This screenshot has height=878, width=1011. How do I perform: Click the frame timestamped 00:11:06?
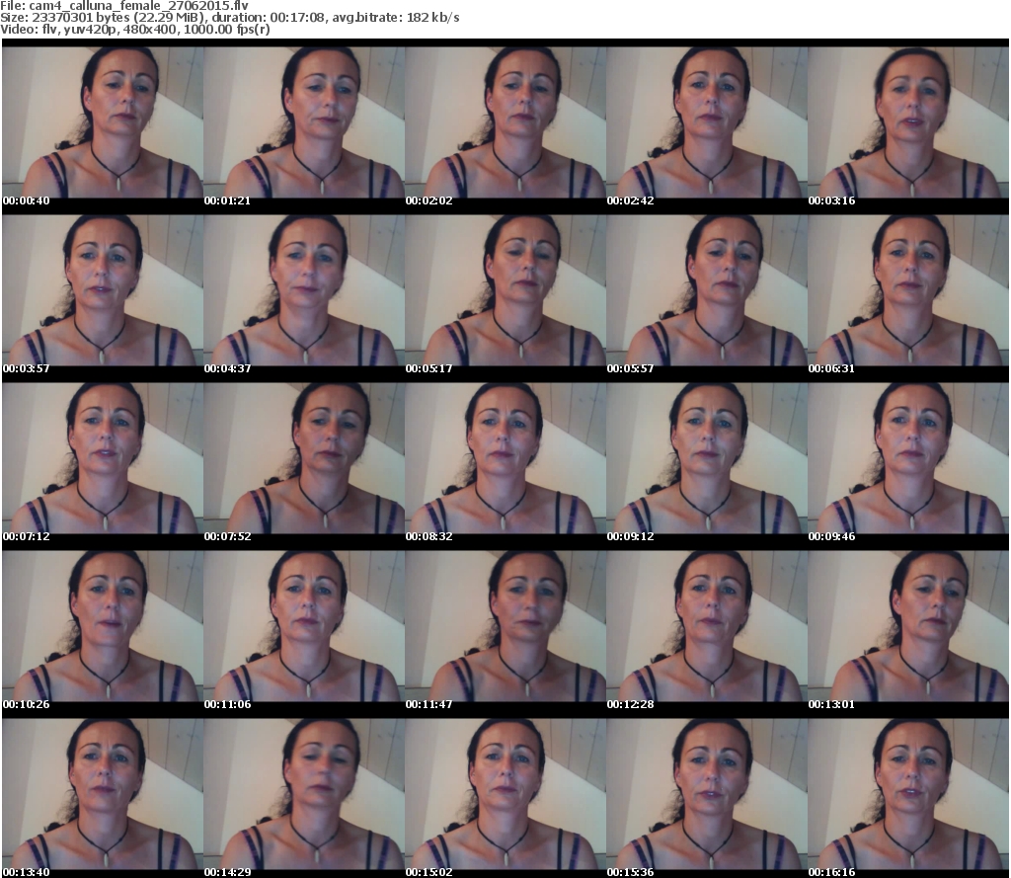[304, 626]
